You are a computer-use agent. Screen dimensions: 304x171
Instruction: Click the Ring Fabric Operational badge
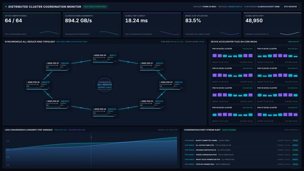pos(95,7)
